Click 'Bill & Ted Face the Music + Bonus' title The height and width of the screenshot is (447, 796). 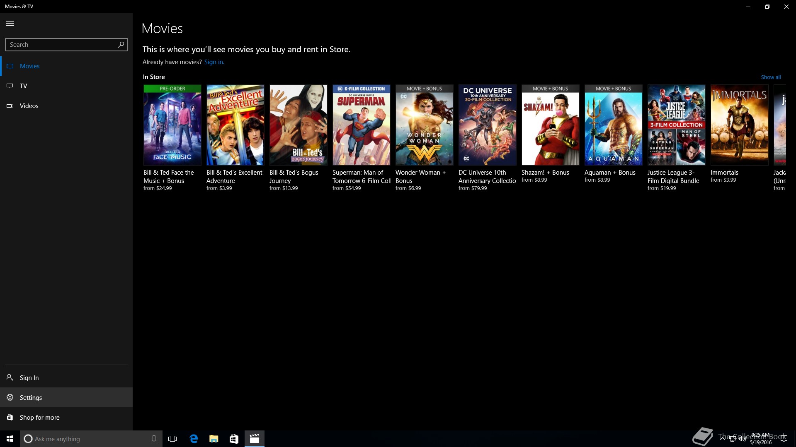[x=169, y=177]
